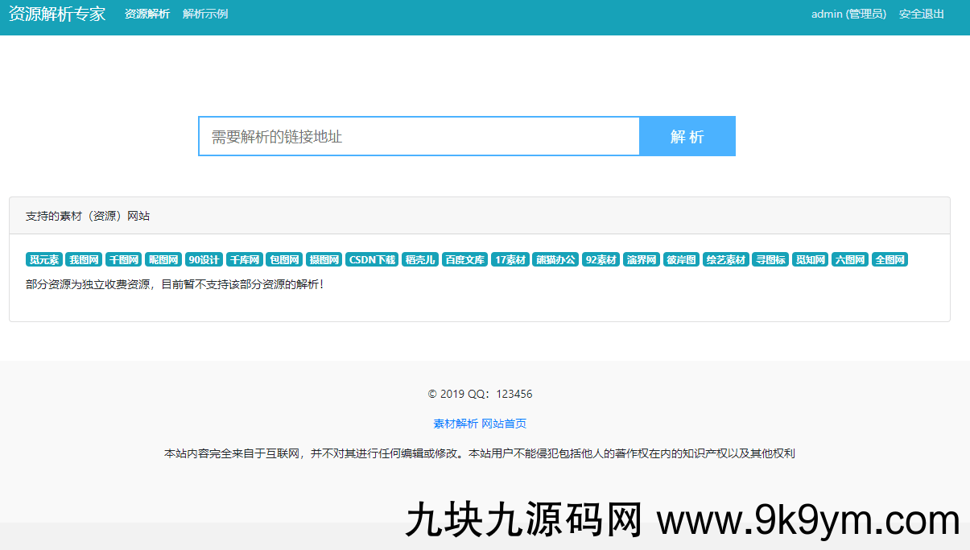Select the 百度文库 tag
Viewport: 970px width, 550px height.
pos(465,259)
